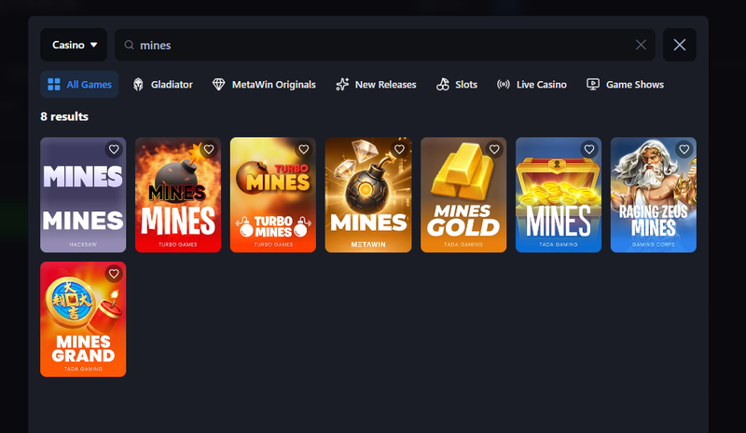This screenshot has height=433, width=746.
Task: Switch to the Gladiator tab
Action: click(x=162, y=84)
